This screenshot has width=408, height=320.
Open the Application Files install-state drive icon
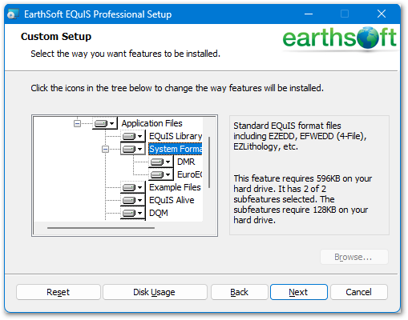pos(104,123)
